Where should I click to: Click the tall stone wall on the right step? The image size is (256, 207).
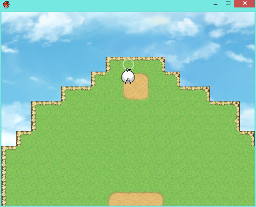click(237, 116)
